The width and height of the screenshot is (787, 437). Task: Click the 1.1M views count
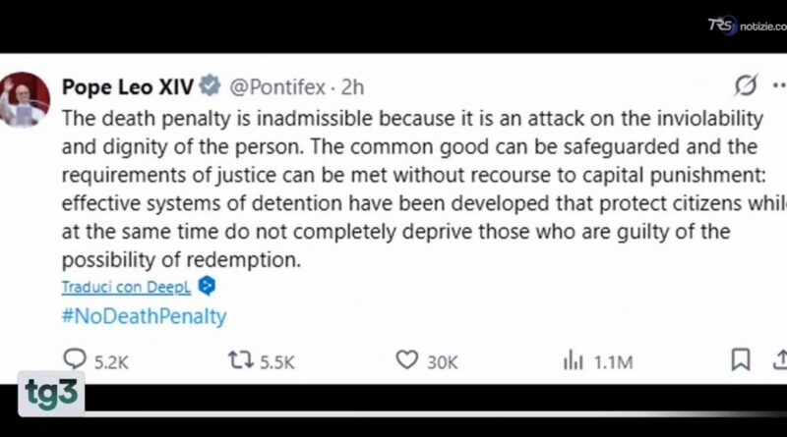click(613, 361)
